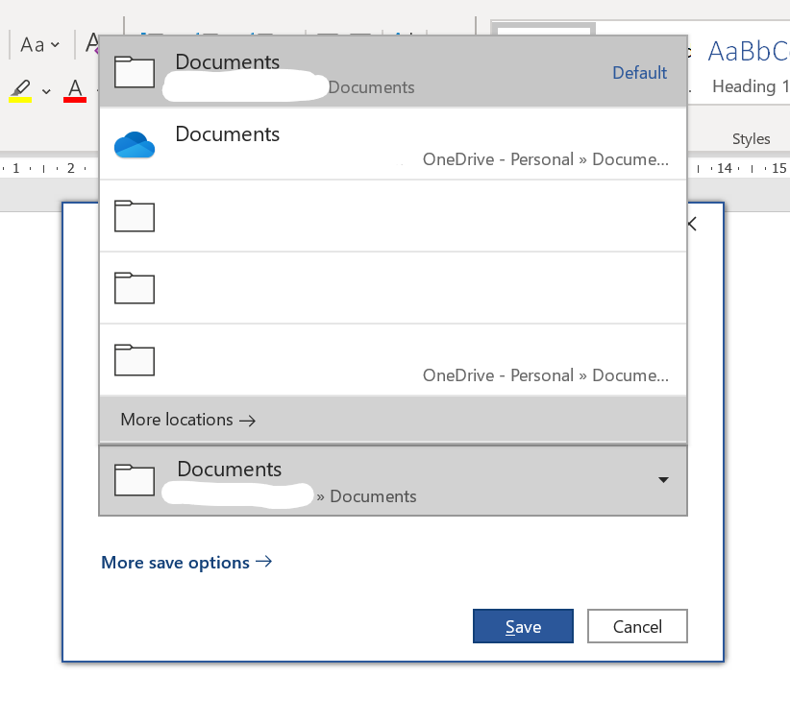Pick the last folder with OneDrive path
Screen dimensions: 790x724
tap(393, 360)
